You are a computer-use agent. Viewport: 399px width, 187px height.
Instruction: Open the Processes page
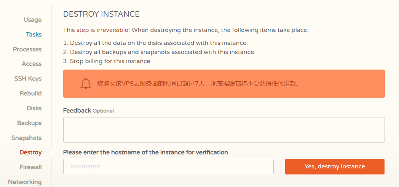click(x=27, y=49)
